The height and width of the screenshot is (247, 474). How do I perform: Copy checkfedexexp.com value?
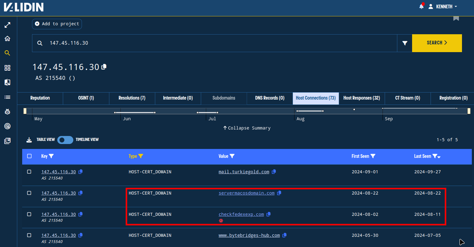click(269, 214)
